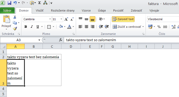Screen dimensions: 179x97
Task: Click the fx insert function icon
Action: pyautogui.click(x=61, y=40)
